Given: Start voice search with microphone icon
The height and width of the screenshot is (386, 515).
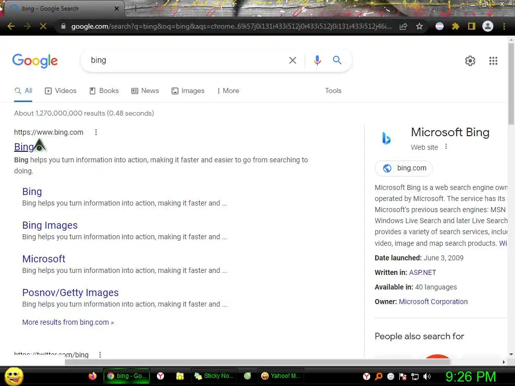Looking at the screenshot, I should tap(317, 60).
